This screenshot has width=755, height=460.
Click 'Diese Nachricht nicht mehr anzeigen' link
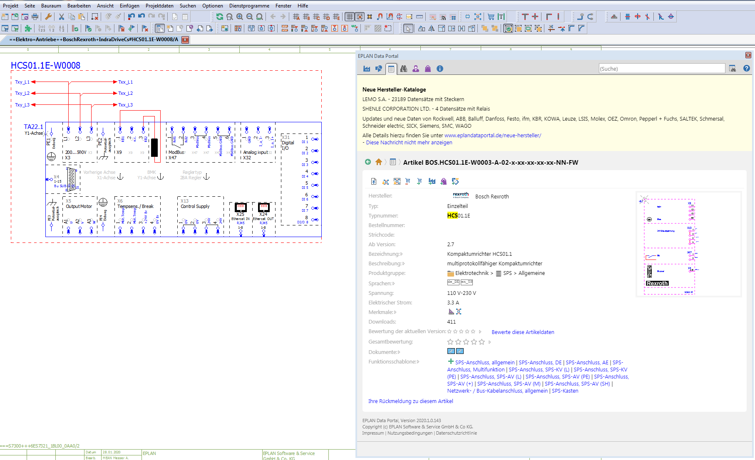coord(409,143)
